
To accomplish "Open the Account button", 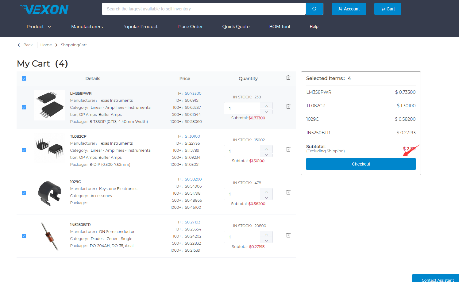I will pos(349,9).
